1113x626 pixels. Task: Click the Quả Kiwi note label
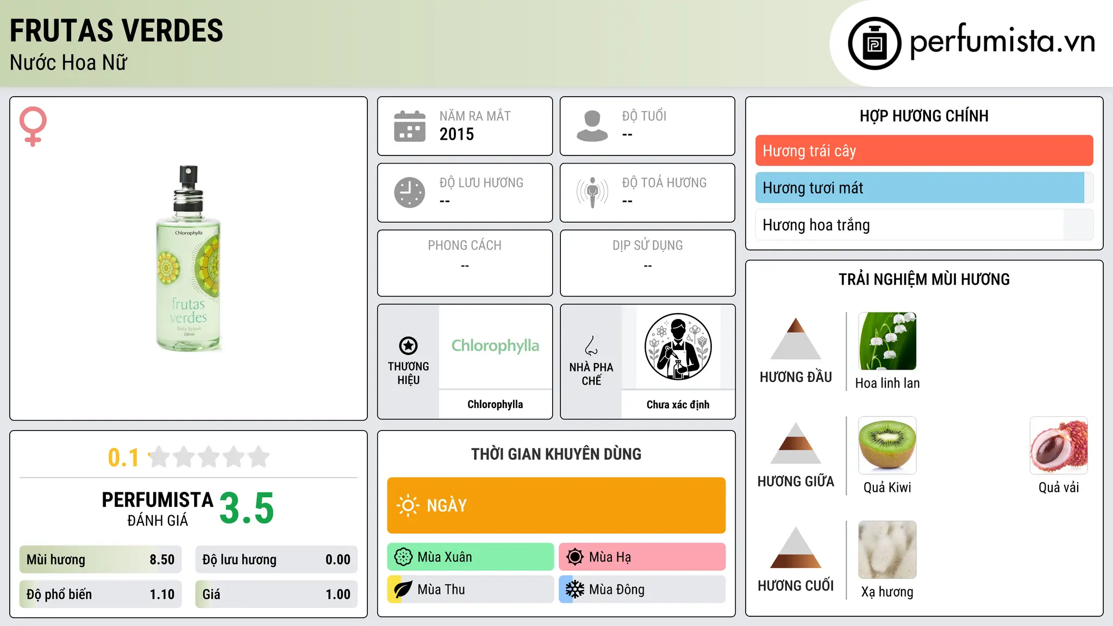(x=887, y=487)
